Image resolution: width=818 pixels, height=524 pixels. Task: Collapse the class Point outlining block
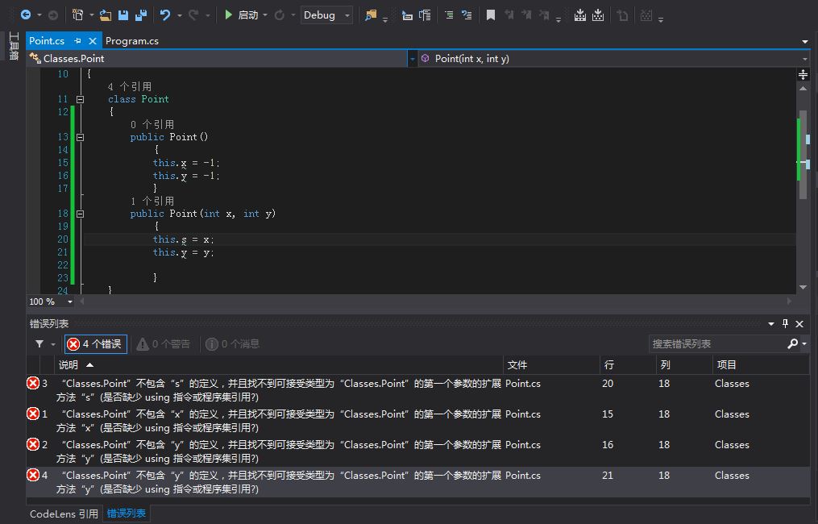tap(80, 99)
